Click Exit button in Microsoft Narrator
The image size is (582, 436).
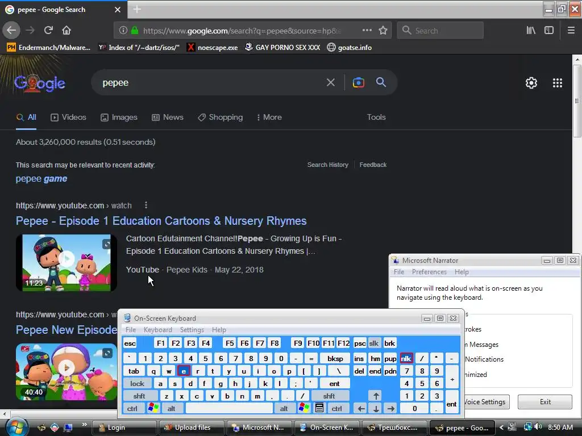[545, 401]
